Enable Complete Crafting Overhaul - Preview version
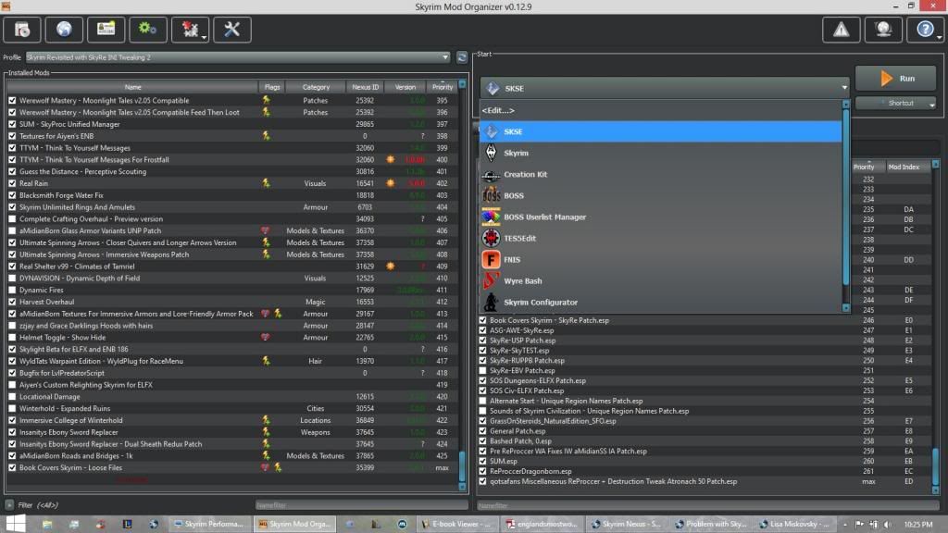This screenshot has width=948, height=533. pos(12,218)
